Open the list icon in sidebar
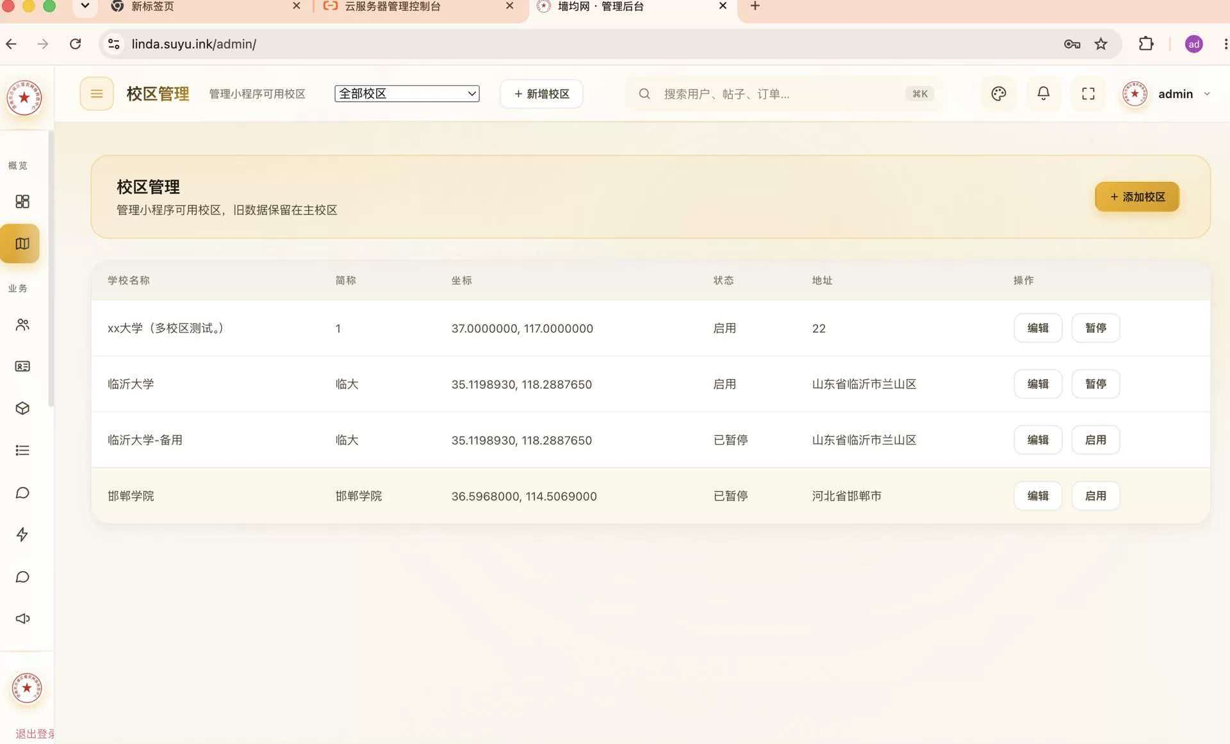 click(22, 450)
